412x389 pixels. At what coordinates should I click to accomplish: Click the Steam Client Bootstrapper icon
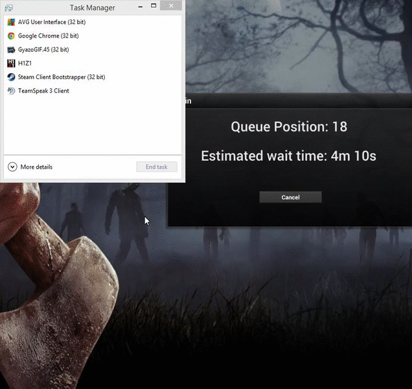[11, 77]
